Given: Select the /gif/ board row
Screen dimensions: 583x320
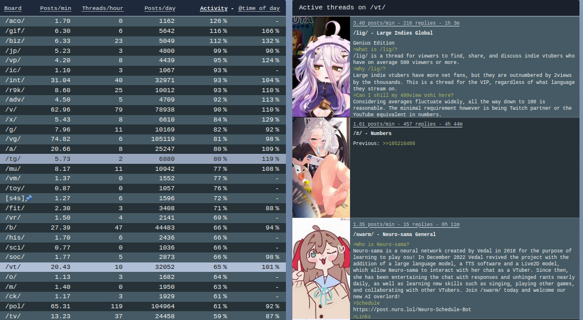Looking at the screenshot, I should [x=143, y=31].
